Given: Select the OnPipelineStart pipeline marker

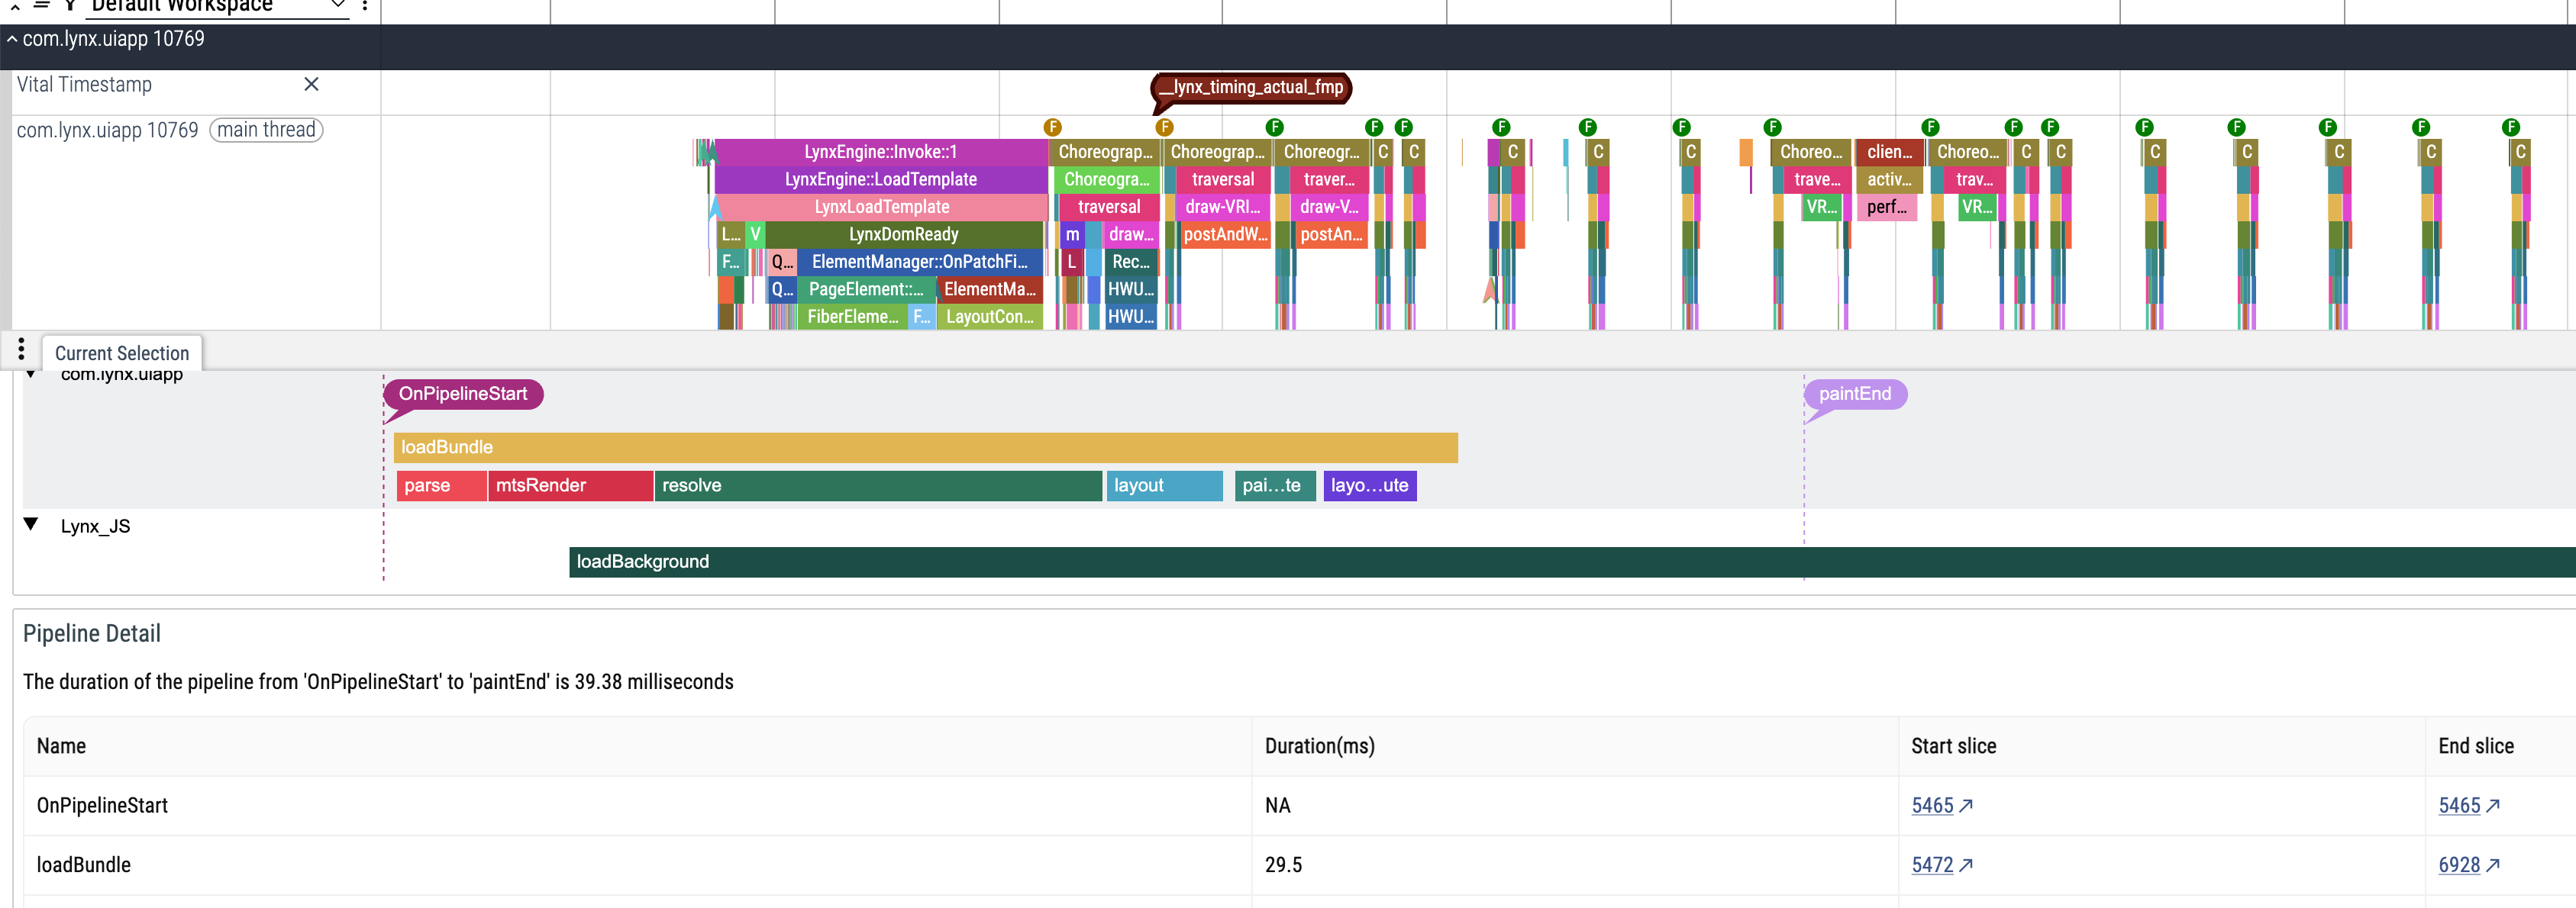Looking at the screenshot, I should coord(463,394).
